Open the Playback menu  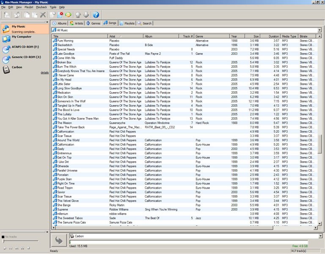pyautogui.click(x=41, y=7)
